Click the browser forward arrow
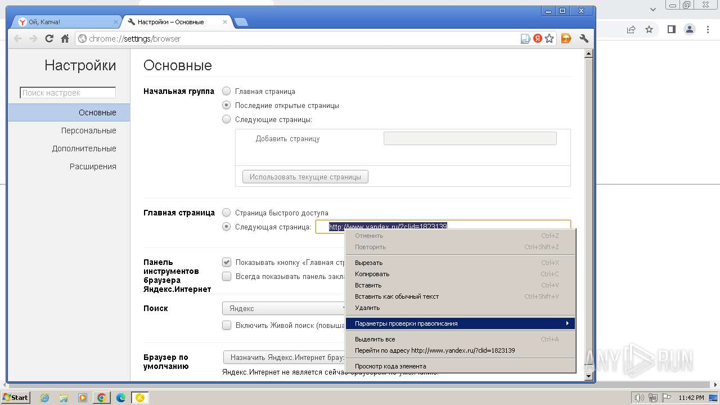 click(x=33, y=38)
